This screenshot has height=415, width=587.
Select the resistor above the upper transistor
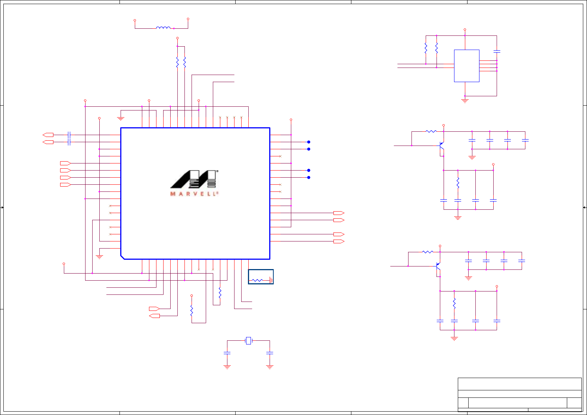pos(431,131)
